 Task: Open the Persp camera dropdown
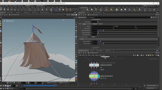(x=67, y=20)
